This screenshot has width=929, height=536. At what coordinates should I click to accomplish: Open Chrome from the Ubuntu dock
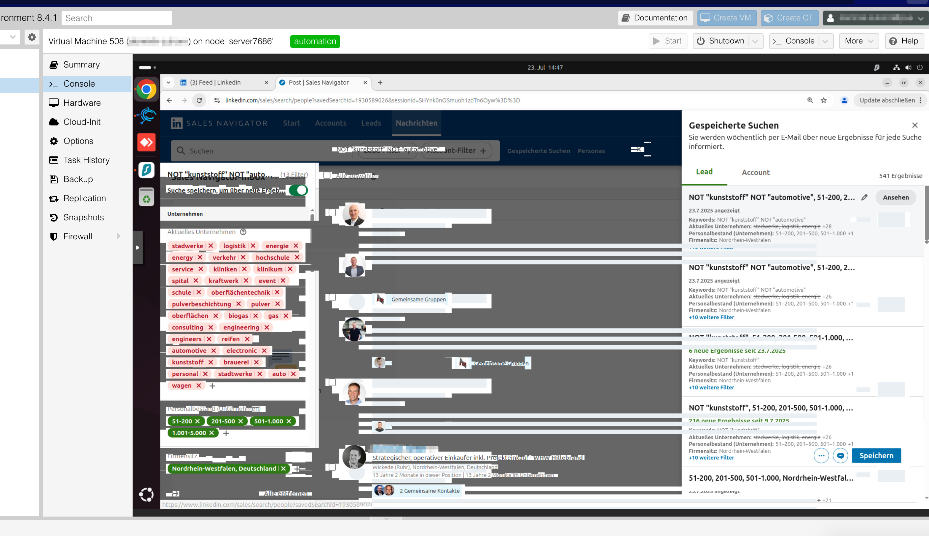146,90
